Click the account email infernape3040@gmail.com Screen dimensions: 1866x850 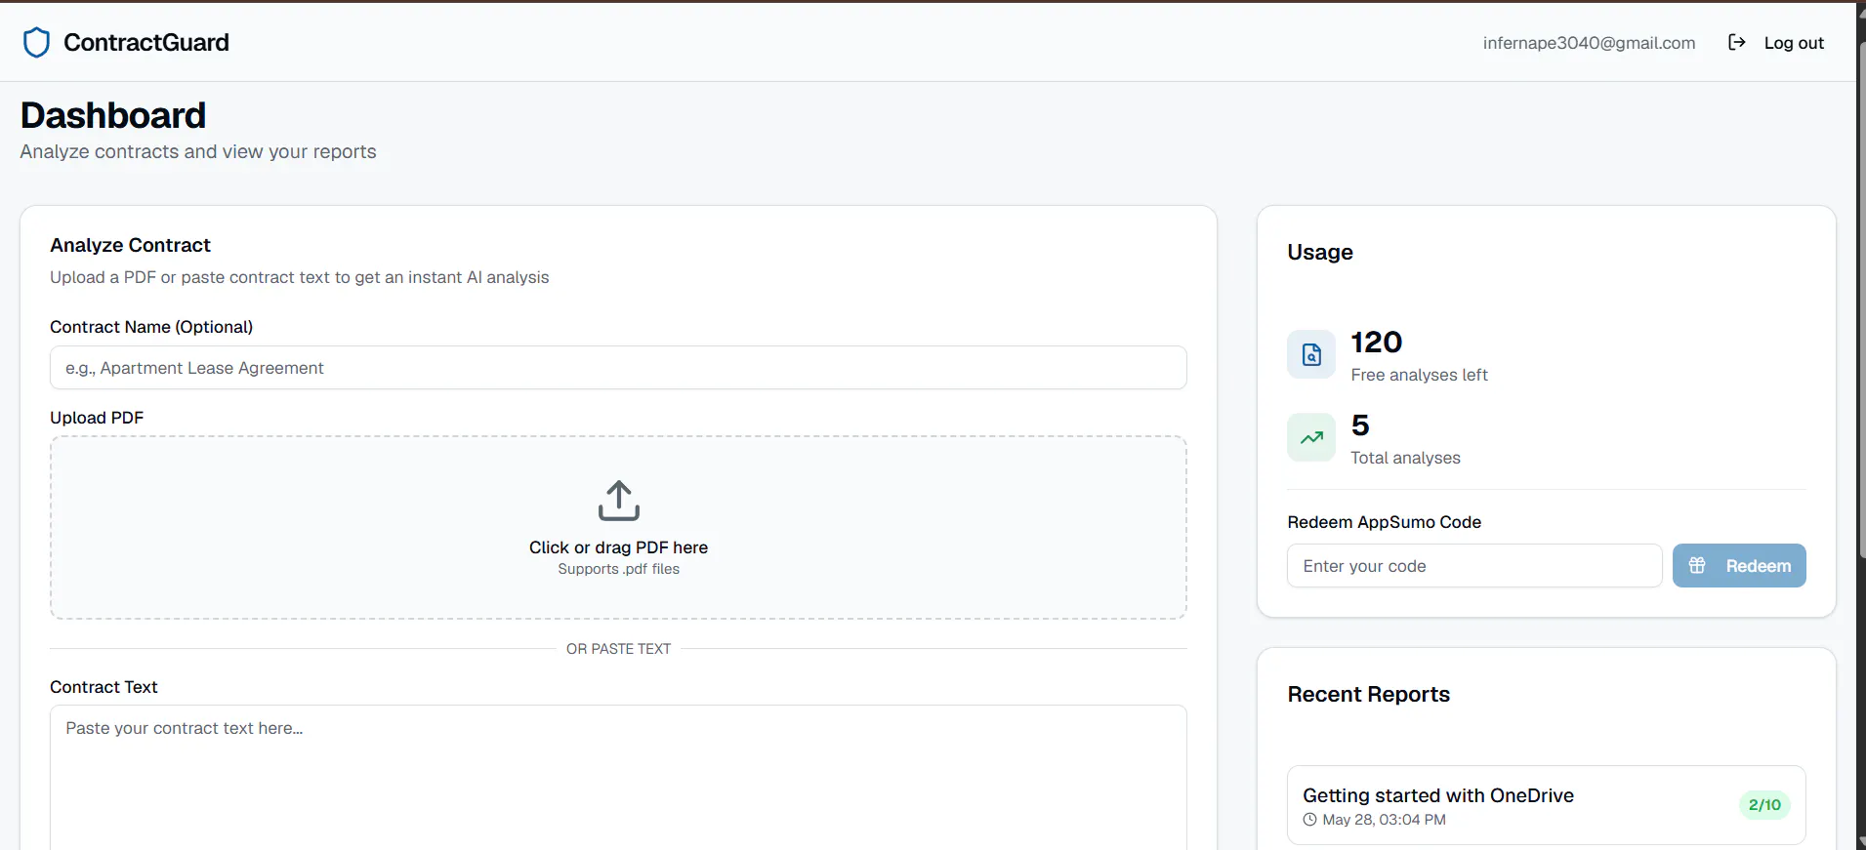1589,43
